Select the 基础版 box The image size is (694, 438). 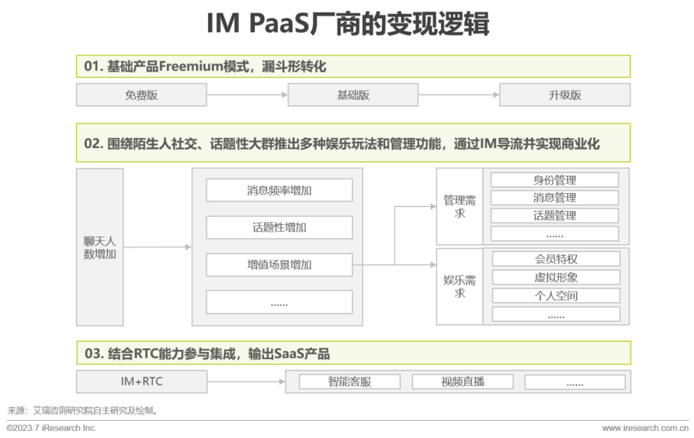tap(353, 94)
